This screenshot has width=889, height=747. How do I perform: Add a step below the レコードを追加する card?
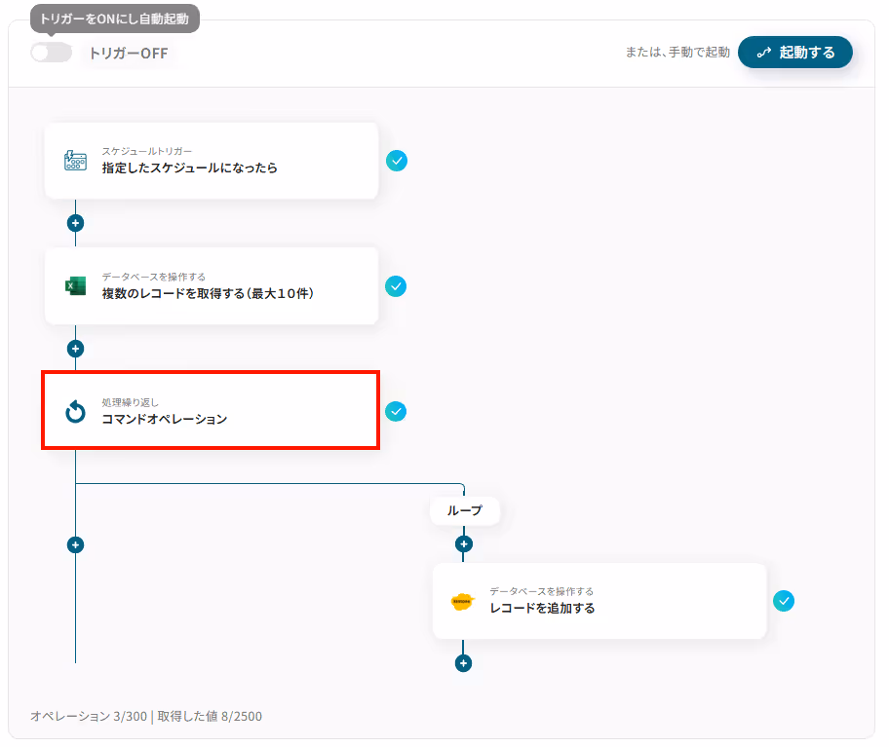[463, 663]
